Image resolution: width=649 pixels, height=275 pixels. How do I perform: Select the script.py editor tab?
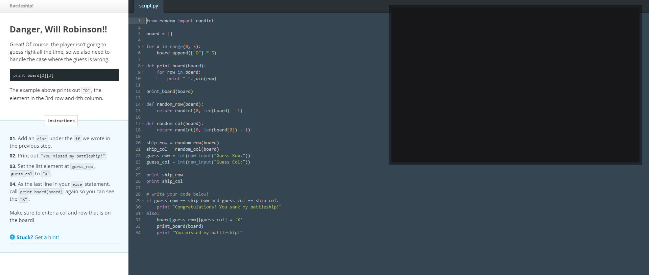click(148, 6)
